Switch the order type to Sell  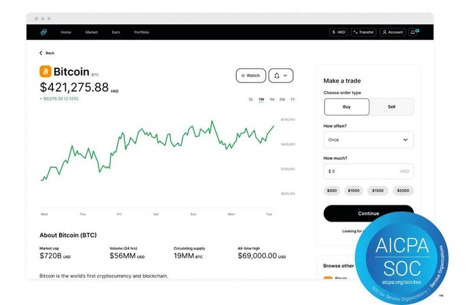392,107
